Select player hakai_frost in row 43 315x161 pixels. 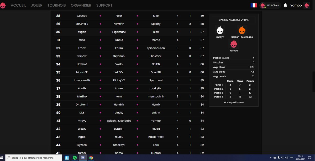(156, 137)
